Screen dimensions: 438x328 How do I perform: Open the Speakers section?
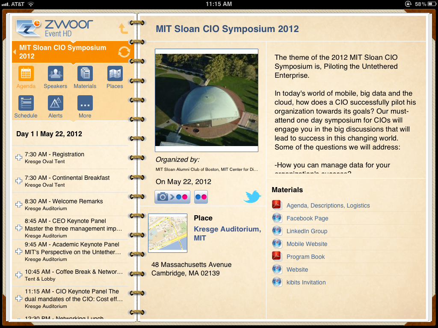pyautogui.click(x=55, y=77)
